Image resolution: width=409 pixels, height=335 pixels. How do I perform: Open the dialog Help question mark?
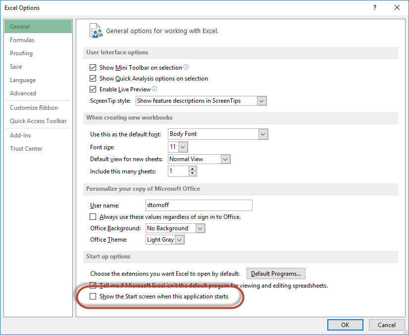(375, 7)
